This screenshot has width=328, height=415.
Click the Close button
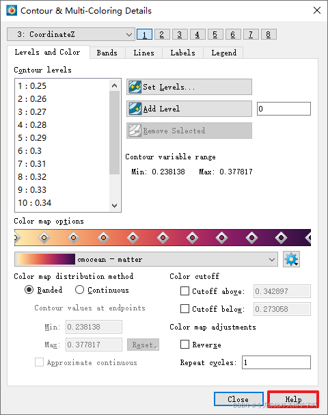click(x=238, y=399)
